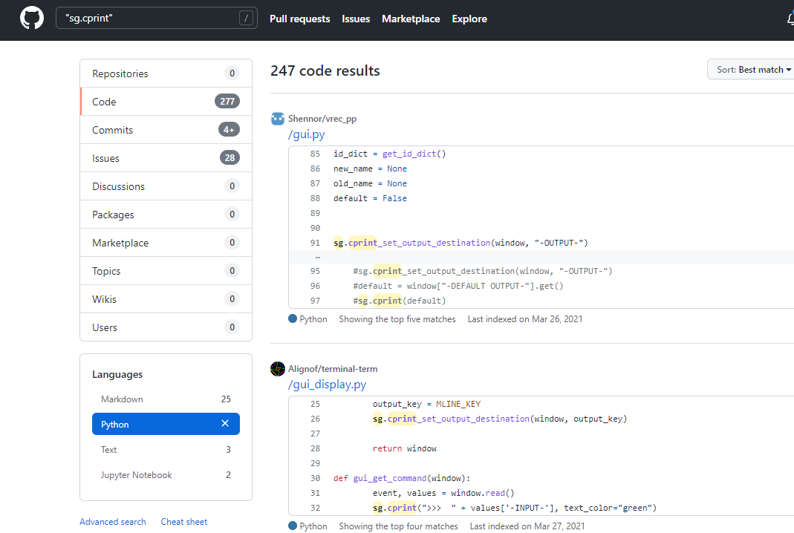Click the '247 code results' heading

[325, 71]
